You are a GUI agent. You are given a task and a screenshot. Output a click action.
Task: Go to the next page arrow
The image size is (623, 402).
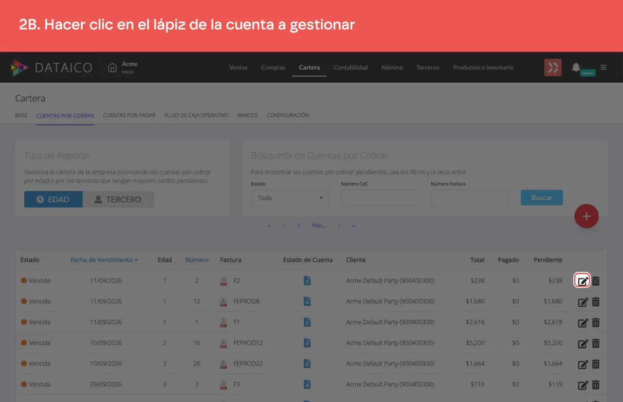tap(339, 226)
